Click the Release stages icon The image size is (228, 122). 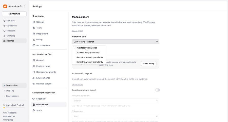tap(34, 84)
